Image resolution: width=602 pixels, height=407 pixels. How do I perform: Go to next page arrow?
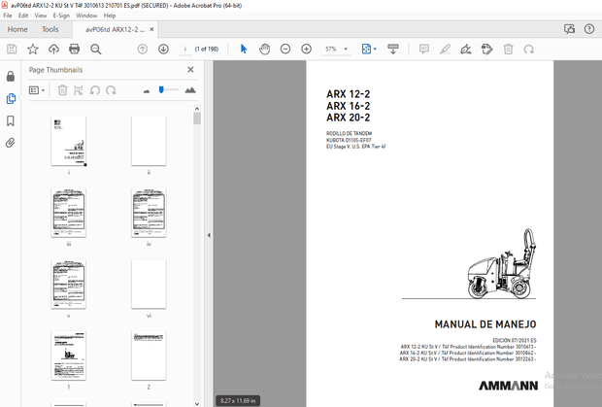(163, 50)
